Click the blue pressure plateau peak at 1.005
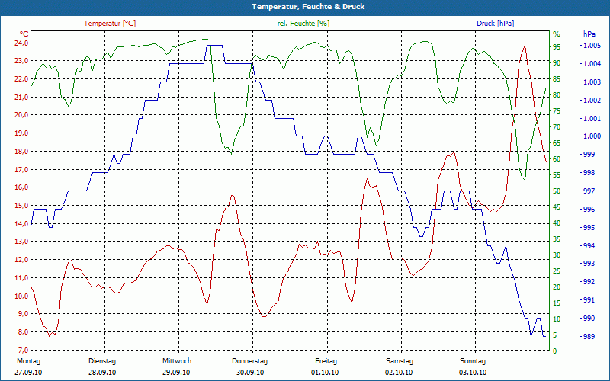The height and width of the screenshot is (381, 610). pyautogui.click(x=215, y=46)
